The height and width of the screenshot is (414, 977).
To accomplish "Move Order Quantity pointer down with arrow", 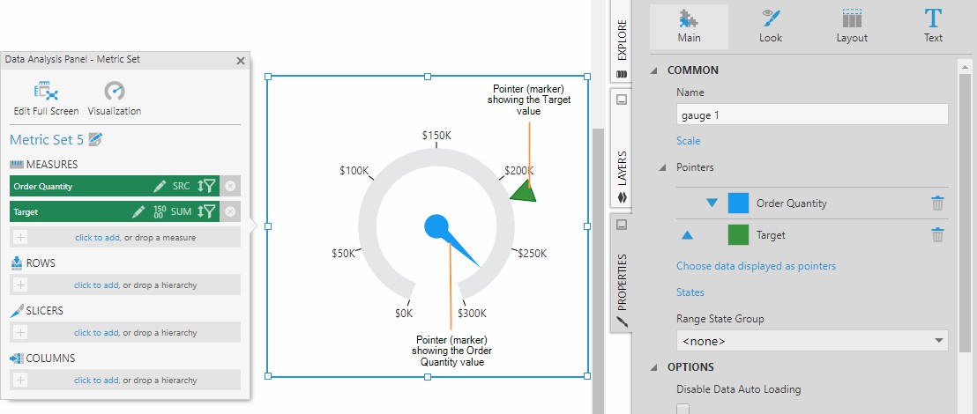I will 712,203.
